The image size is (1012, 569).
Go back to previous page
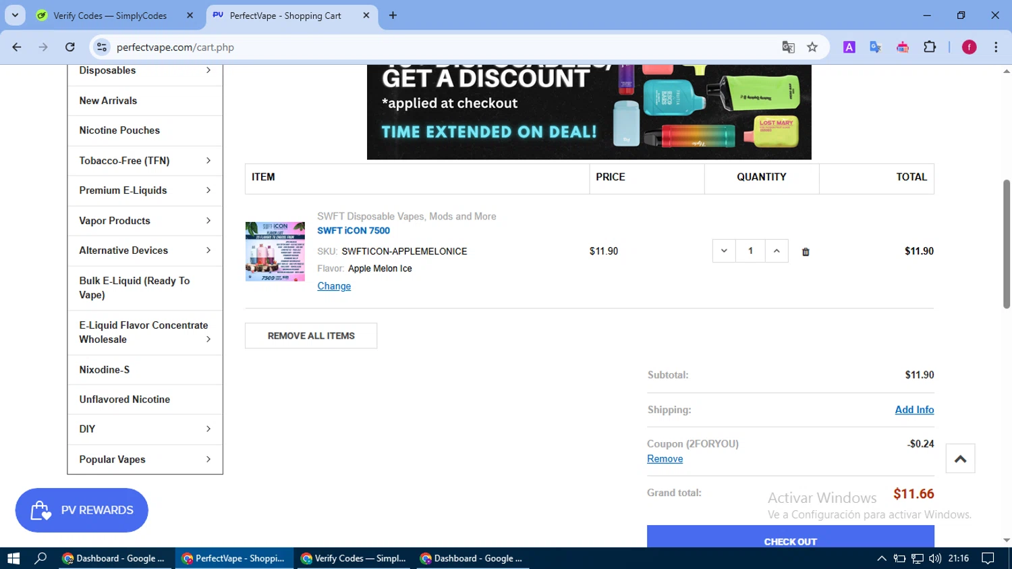pyautogui.click(x=17, y=47)
